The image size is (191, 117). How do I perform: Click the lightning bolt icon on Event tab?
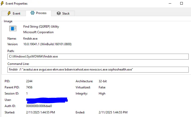(9, 13)
